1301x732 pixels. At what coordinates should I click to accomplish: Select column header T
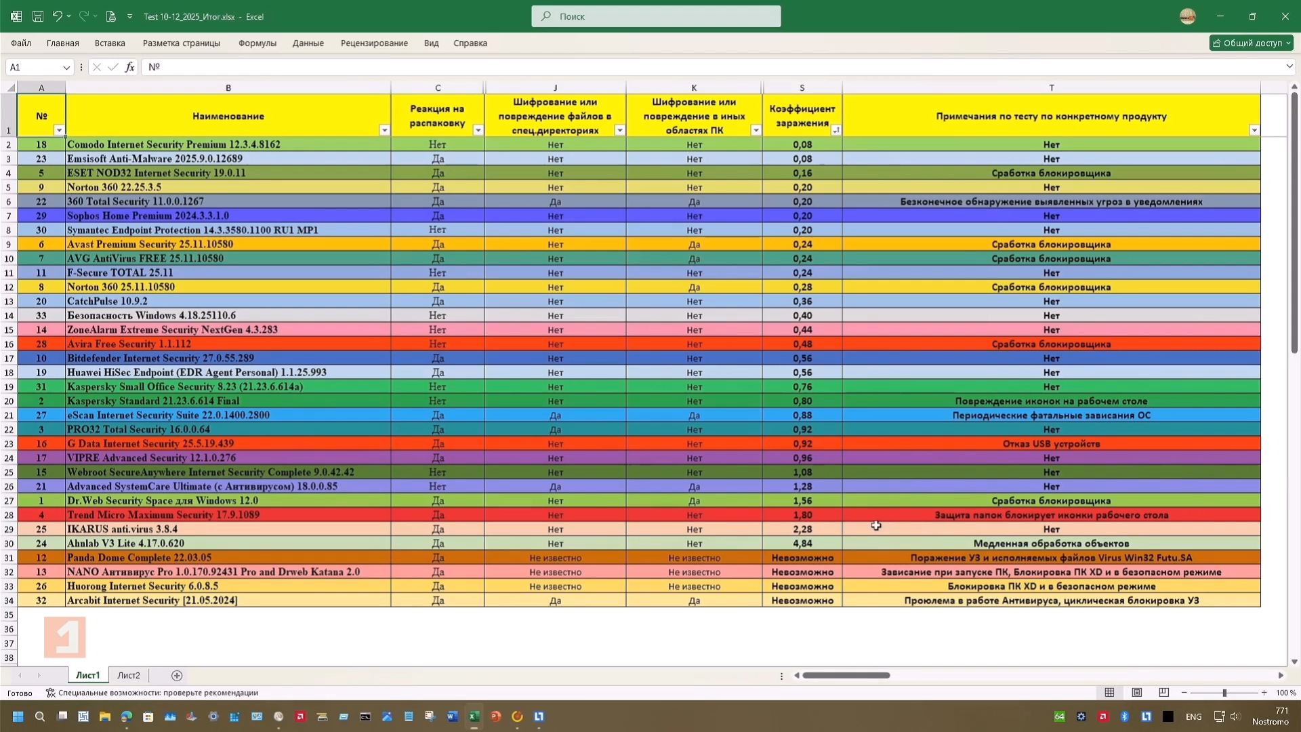(x=1052, y=87)
